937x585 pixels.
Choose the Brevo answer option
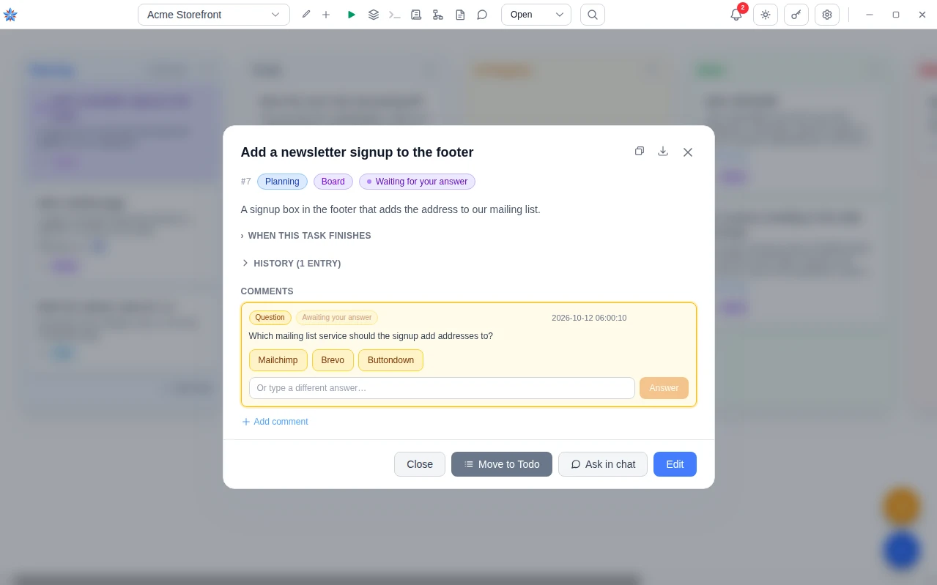pos(333,360)
